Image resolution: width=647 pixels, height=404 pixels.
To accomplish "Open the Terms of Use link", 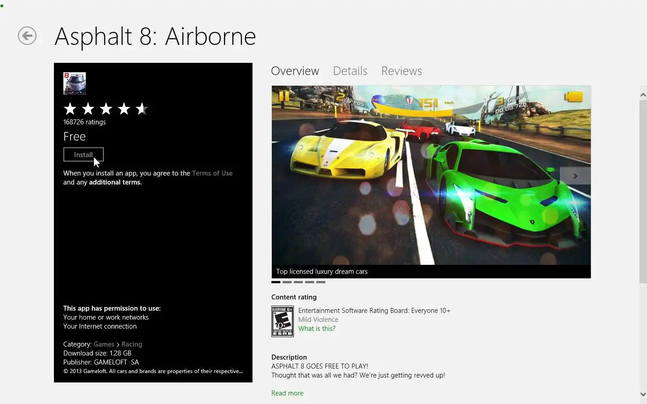I will (x=212, y=173).
